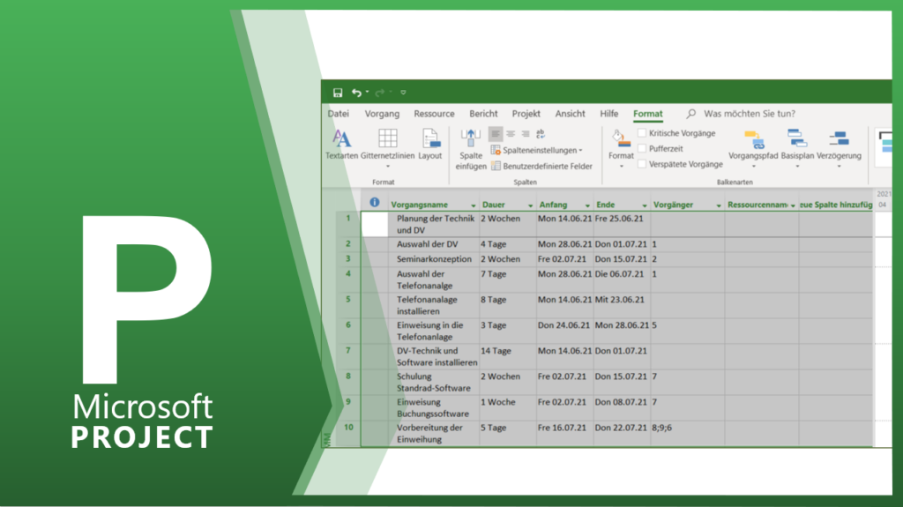The height and width of the screenshot is (507, 903).
Task: Select the Format ribbon tab
Action: [648, 114]
